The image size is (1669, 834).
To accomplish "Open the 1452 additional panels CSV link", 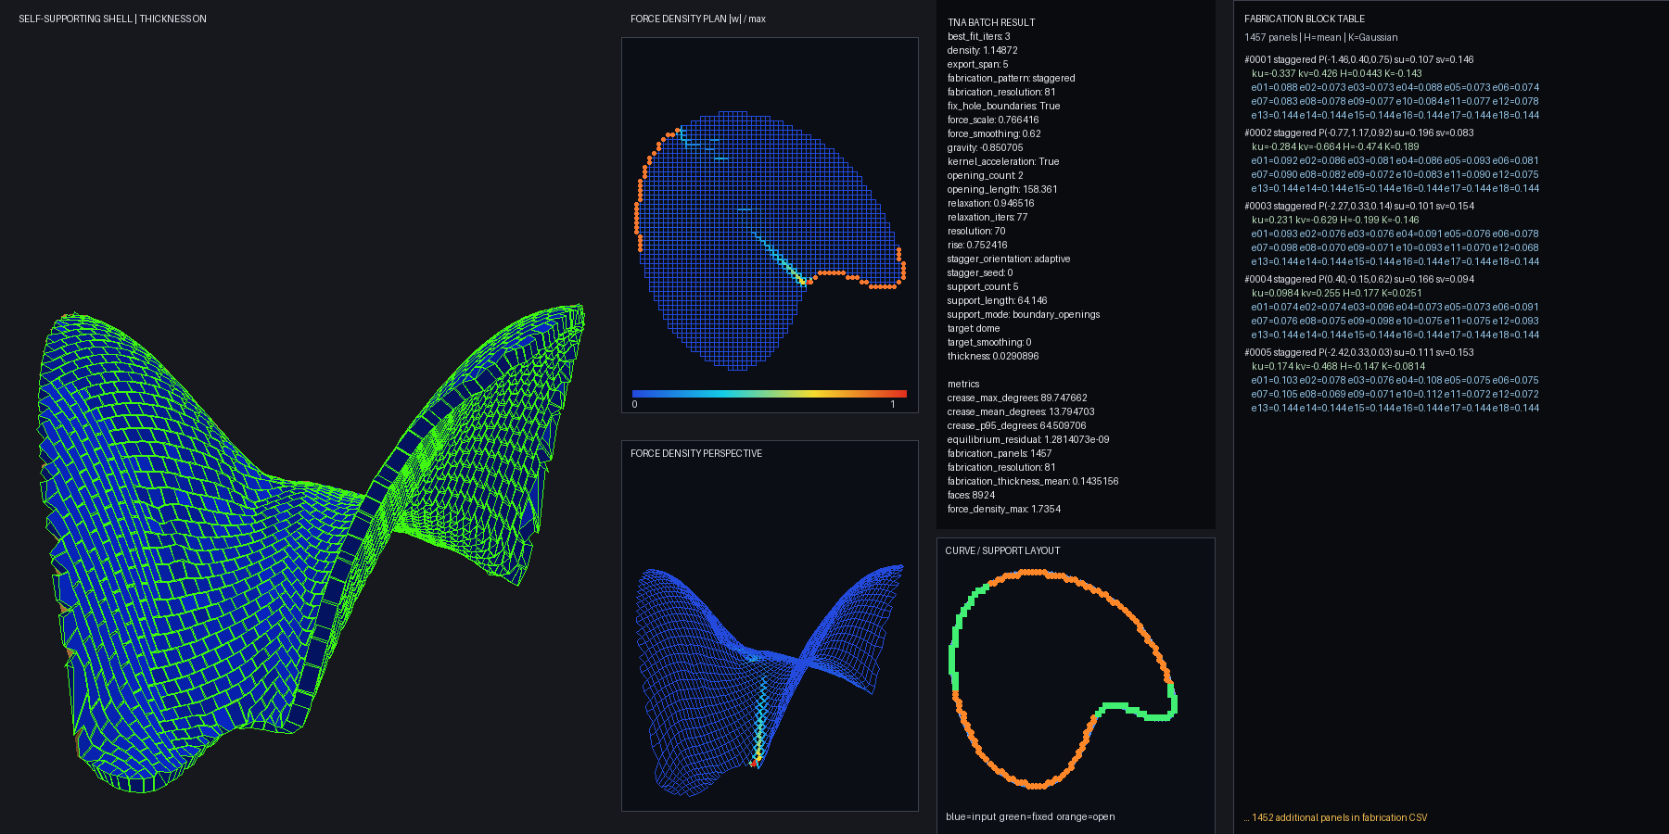I will (1336, 817).
